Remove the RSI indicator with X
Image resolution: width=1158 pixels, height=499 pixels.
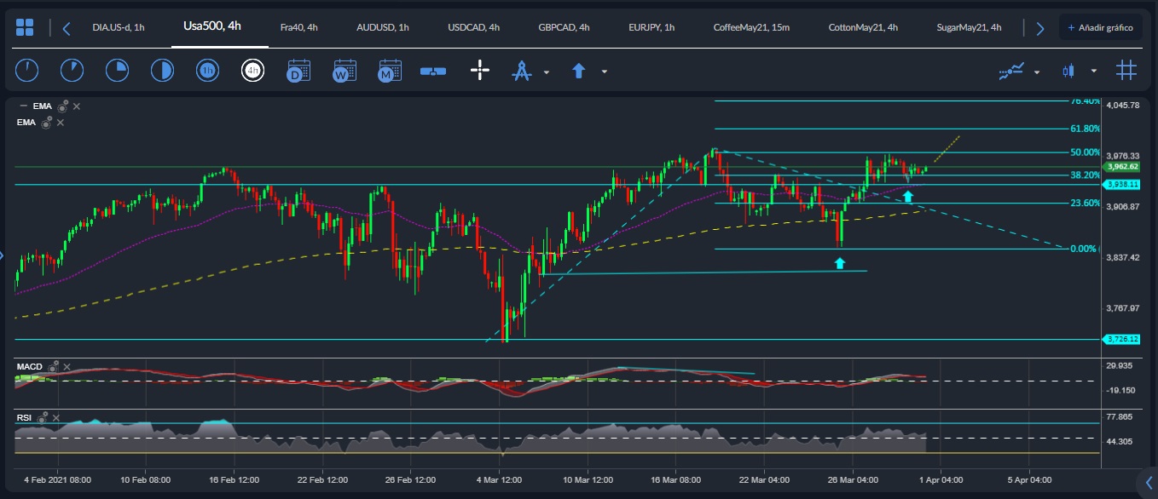pyautogui.click(x=55, y=418)
